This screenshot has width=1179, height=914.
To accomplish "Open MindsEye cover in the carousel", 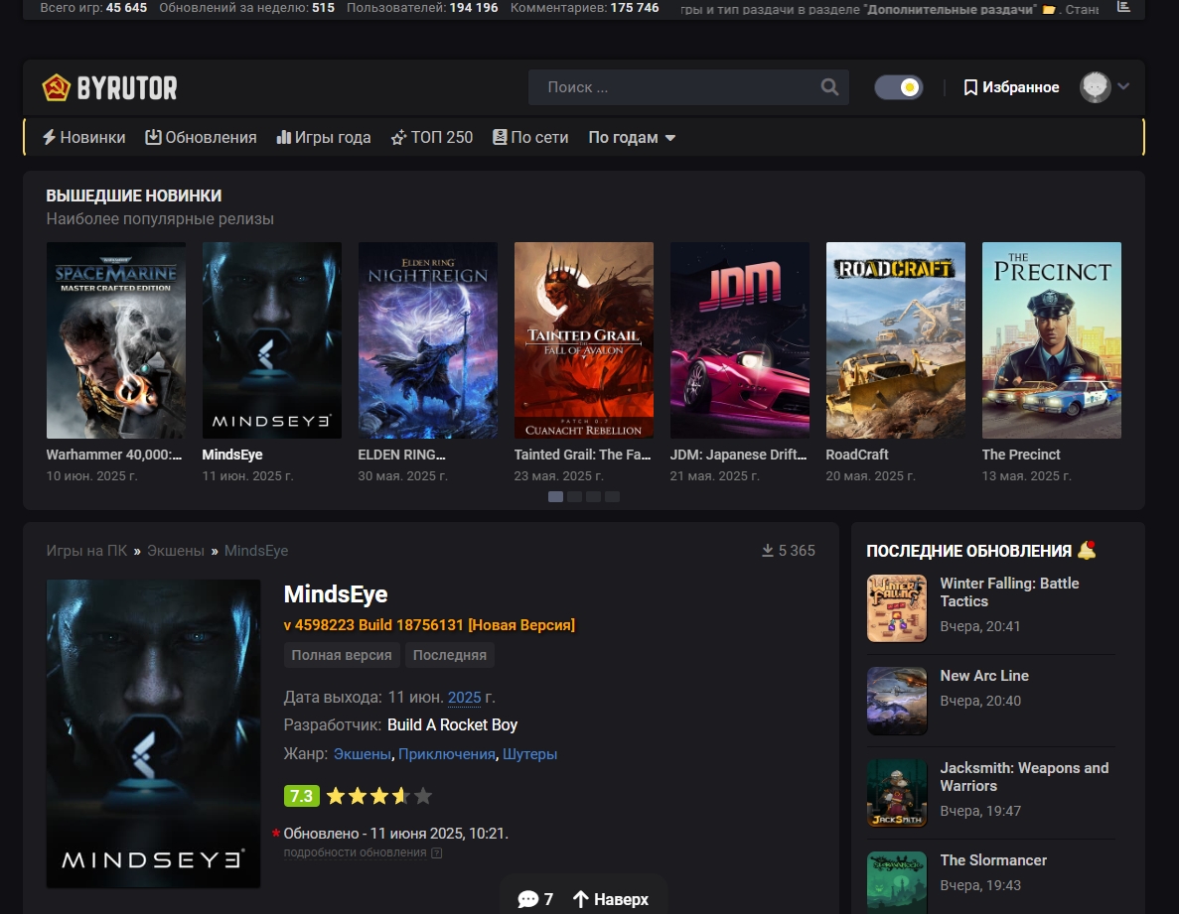I will 271,340.
